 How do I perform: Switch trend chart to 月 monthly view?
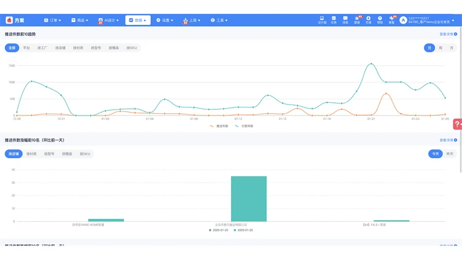pos(452,48)
